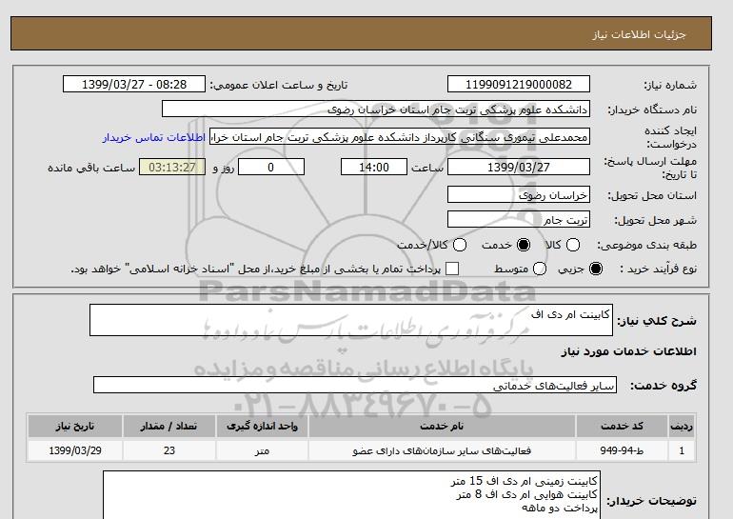Select the متوسط purchase type radio
The height and width of the screenshot is (519, 733).
point(540,269)
